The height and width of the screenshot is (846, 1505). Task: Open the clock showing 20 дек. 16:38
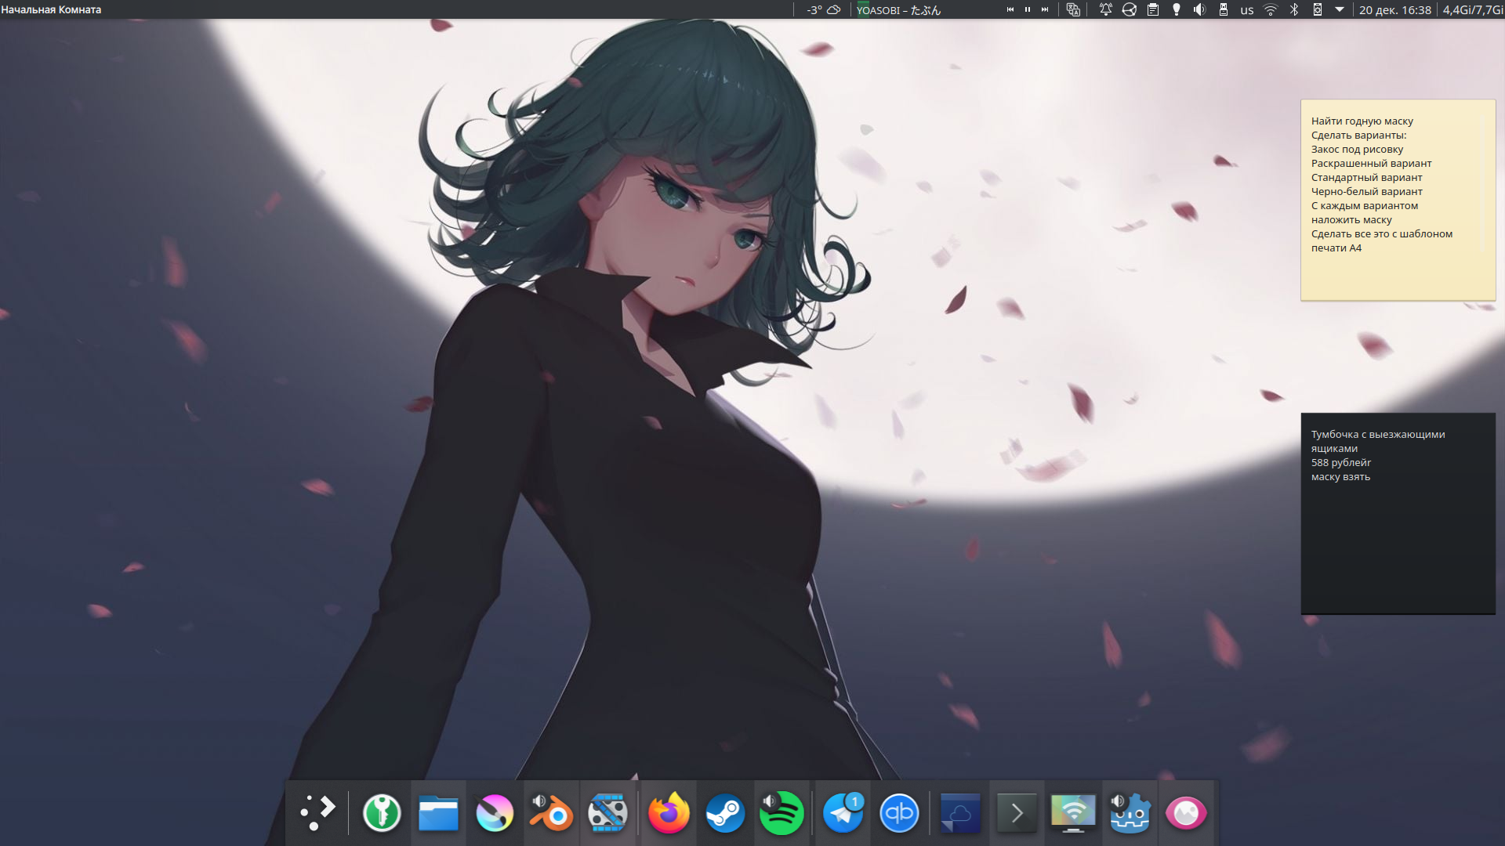click(1394, 10)
